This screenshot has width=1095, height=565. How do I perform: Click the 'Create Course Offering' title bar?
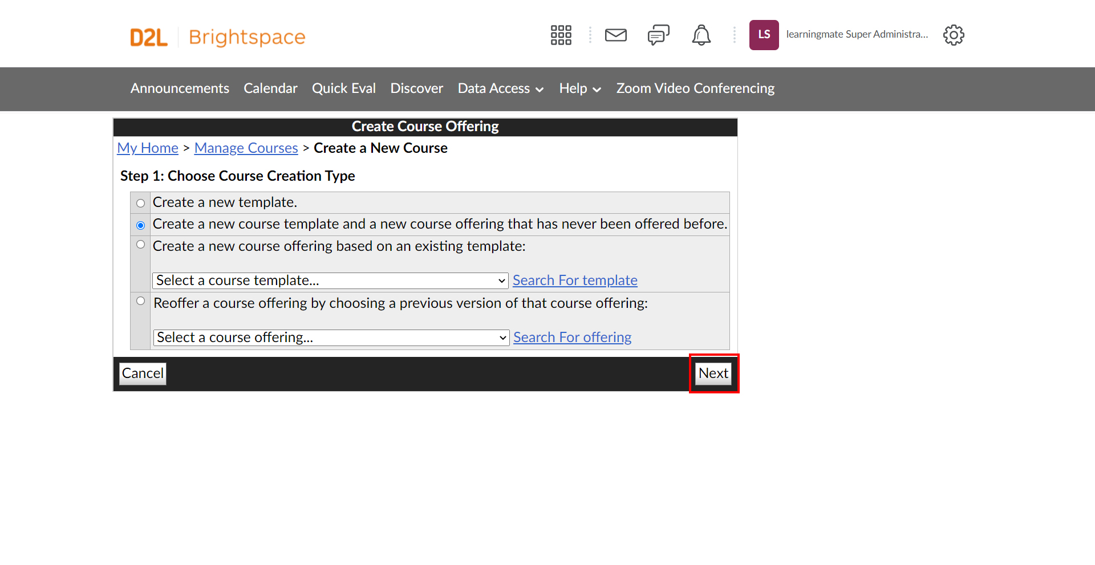425,127
